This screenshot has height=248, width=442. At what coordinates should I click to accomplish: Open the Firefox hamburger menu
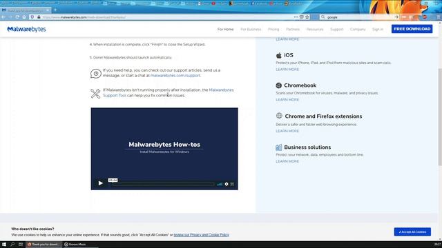point(439,17)
